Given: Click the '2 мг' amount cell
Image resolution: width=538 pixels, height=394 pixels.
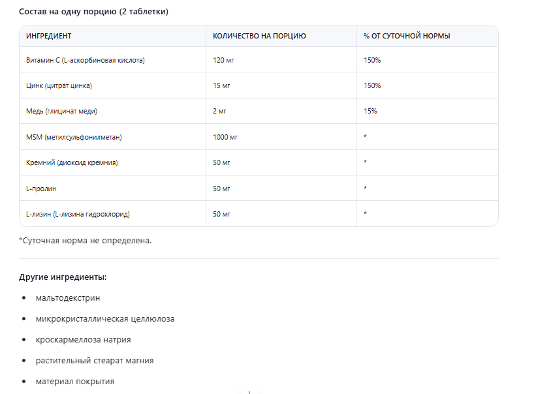Looking at the screenshot, I should coord(220,111).
